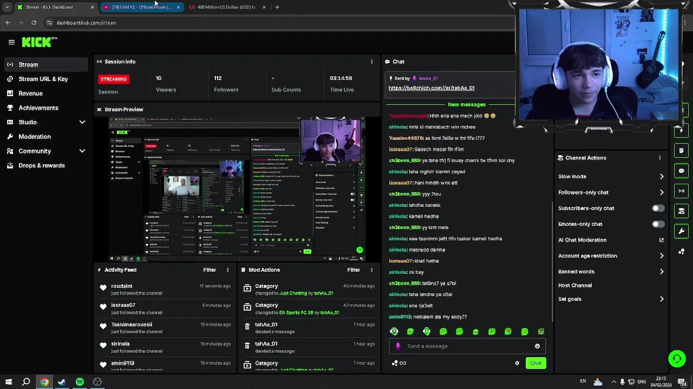Toggle Subscribers-only chat on

658,208
